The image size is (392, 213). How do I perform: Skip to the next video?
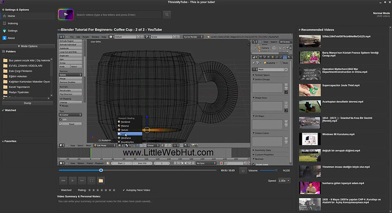(82, 181)
